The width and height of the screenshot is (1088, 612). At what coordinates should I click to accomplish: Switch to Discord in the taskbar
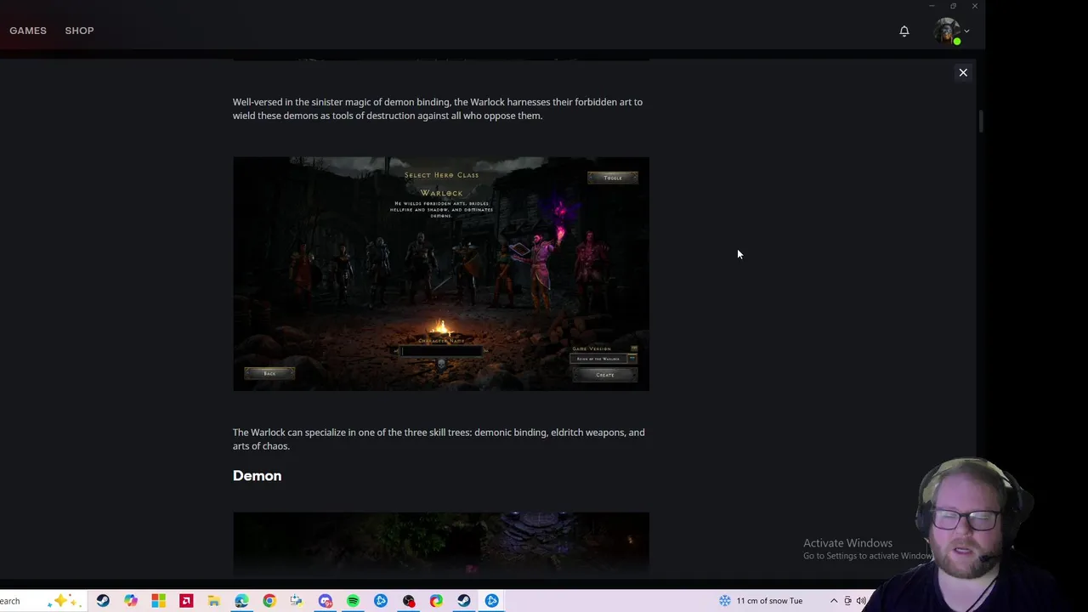click(x=325, y=601)
